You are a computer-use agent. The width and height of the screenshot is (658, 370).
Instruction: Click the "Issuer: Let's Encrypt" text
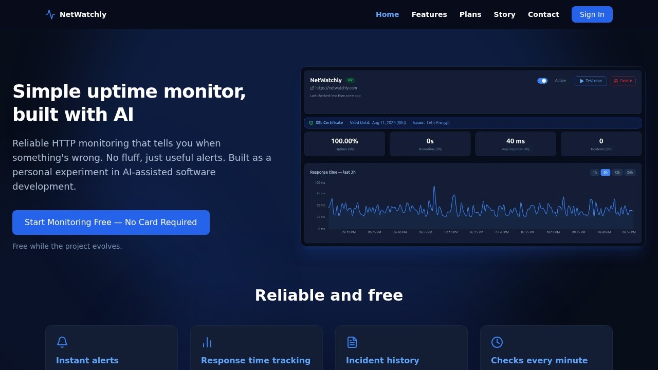[431, 123]
